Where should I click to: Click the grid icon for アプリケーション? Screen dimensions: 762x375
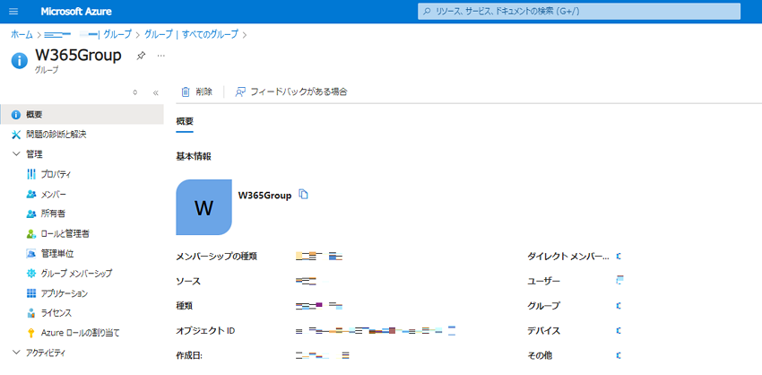pos(31,293)
